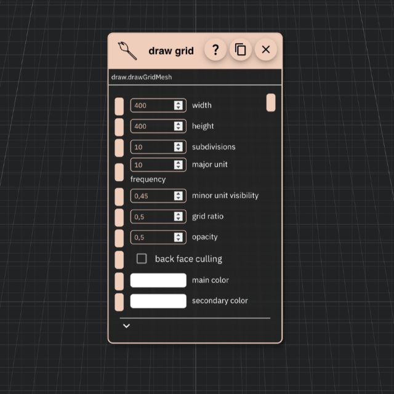This screenshot has width=394, height=394.
Task: Click input connector beside major unit frequency
Action: tap(119, 172)
